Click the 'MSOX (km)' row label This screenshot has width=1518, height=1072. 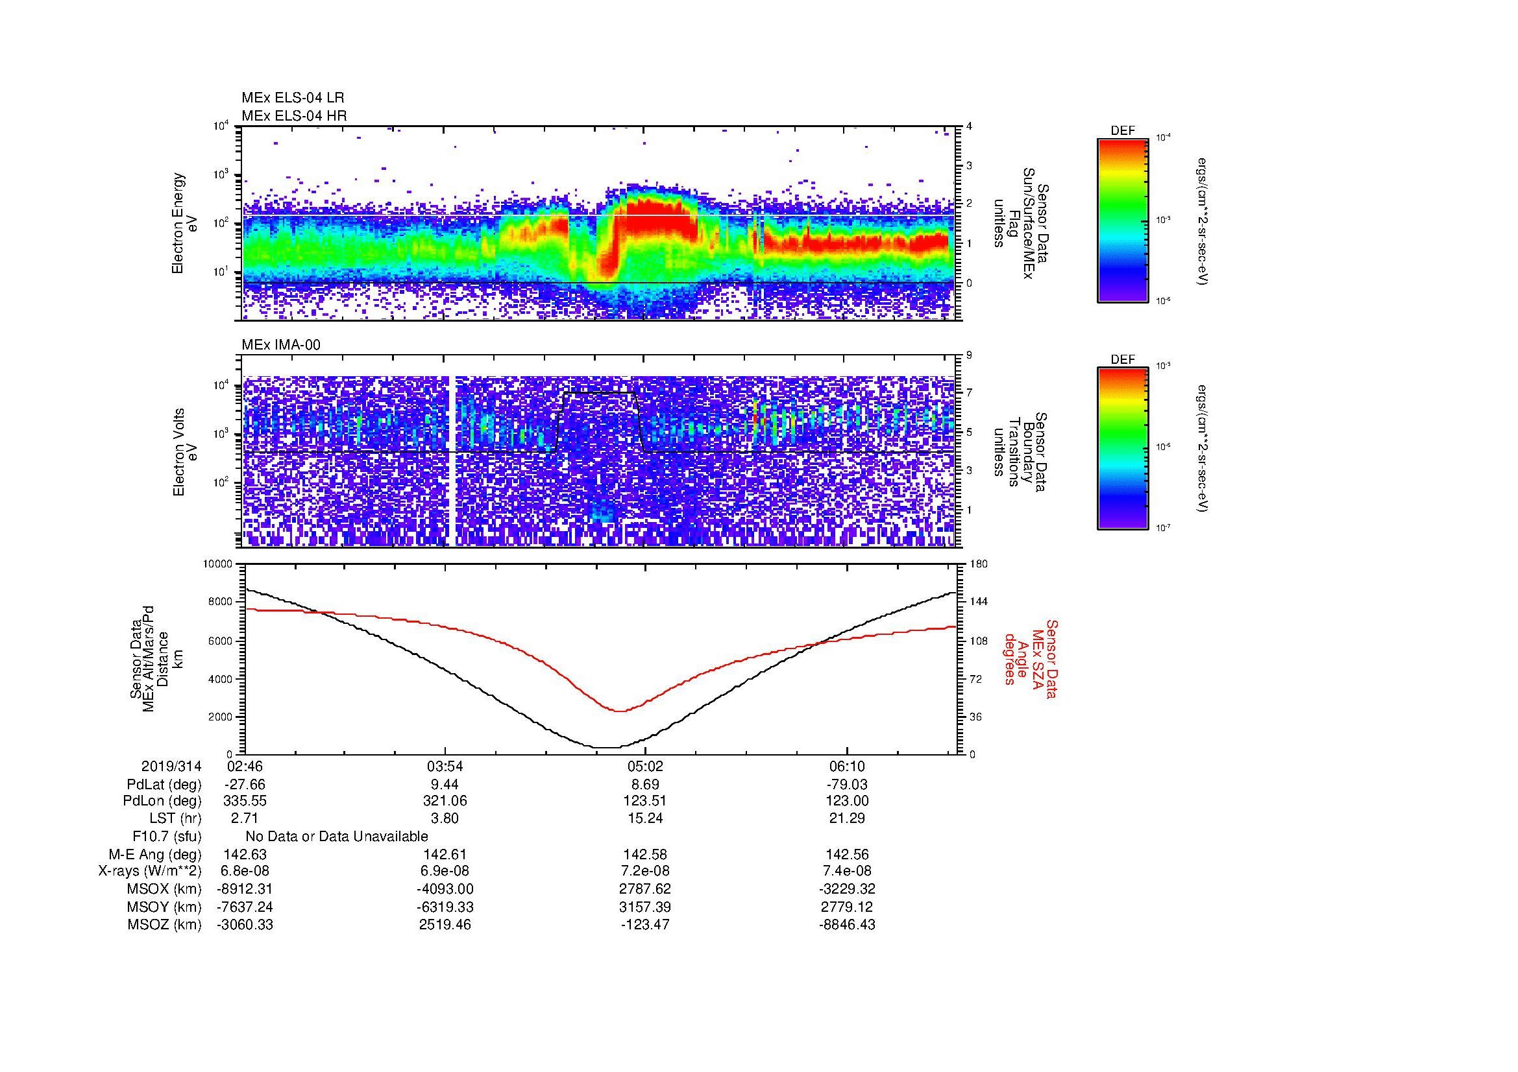pyautogui.click(x=165, y=889)
